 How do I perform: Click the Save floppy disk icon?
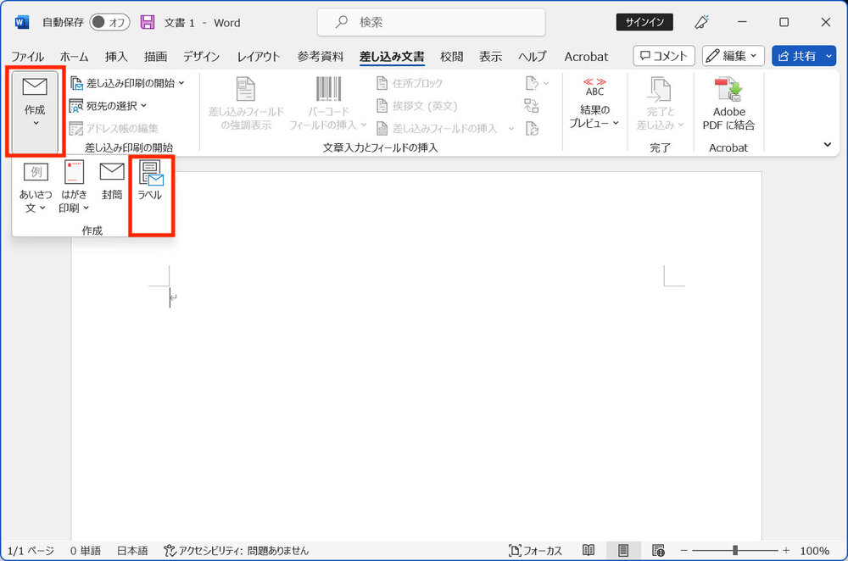point(148,22)
